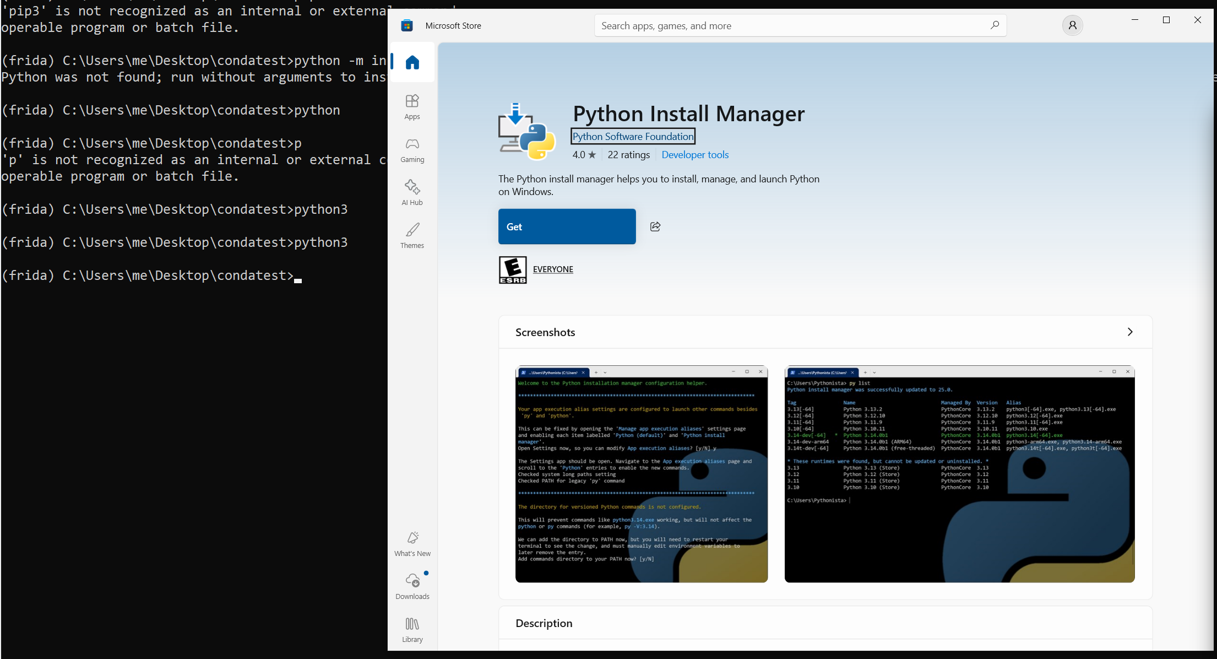Expand the Screenshots section chevron

(x=1130, y=332)
